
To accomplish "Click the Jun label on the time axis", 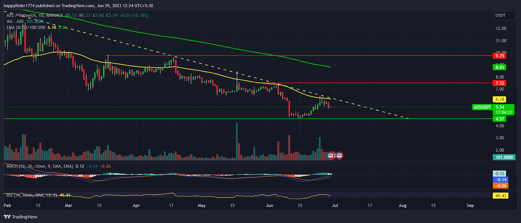I will 269,205.
